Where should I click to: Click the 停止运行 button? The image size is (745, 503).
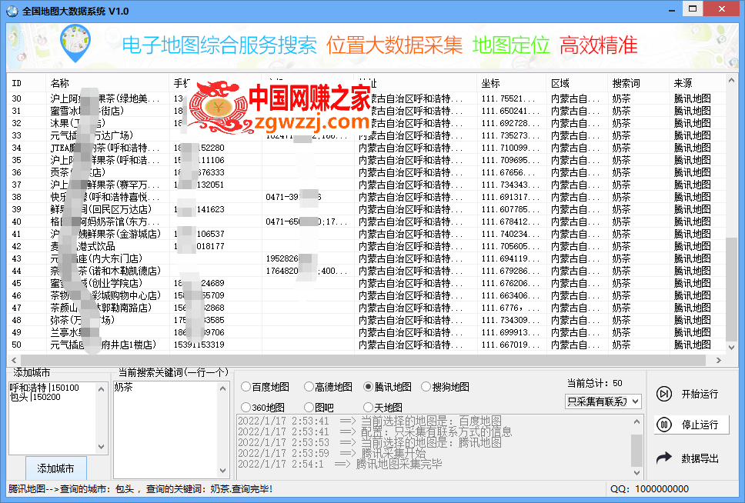click(x=691, y=425)
